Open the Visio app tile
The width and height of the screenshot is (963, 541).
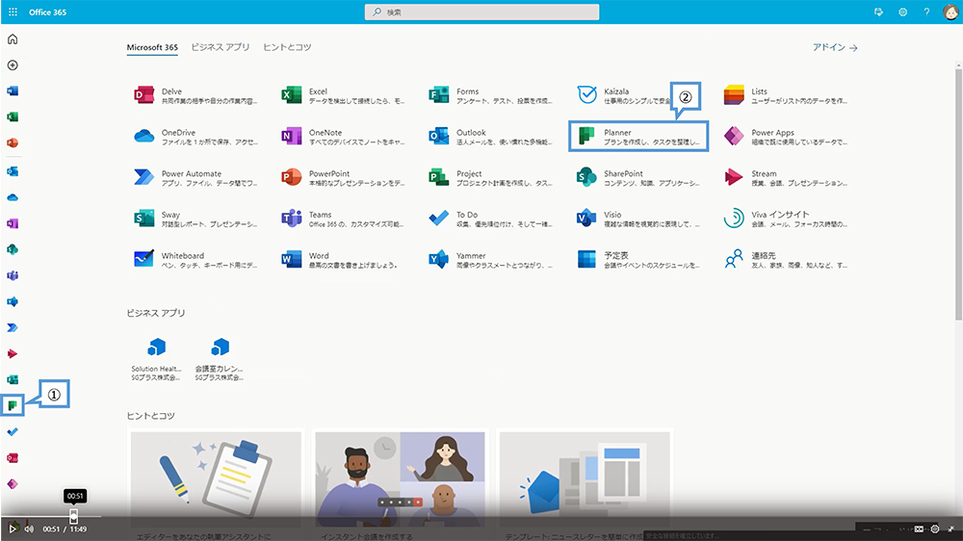(x=638, y=219)
